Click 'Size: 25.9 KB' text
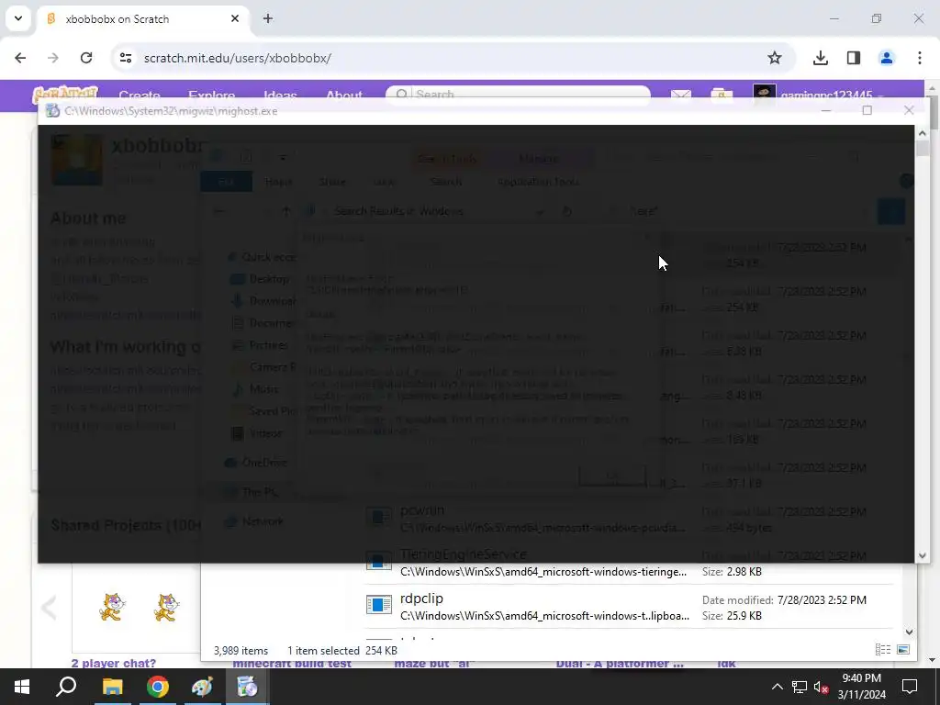 (x=732, y=616)
